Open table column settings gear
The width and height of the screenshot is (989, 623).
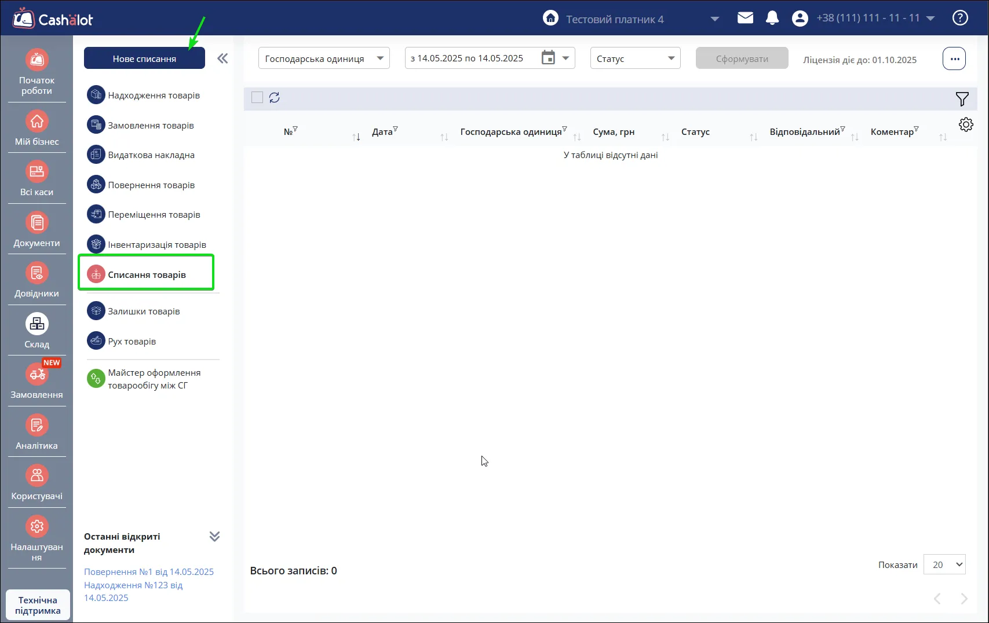coord(966,124)
